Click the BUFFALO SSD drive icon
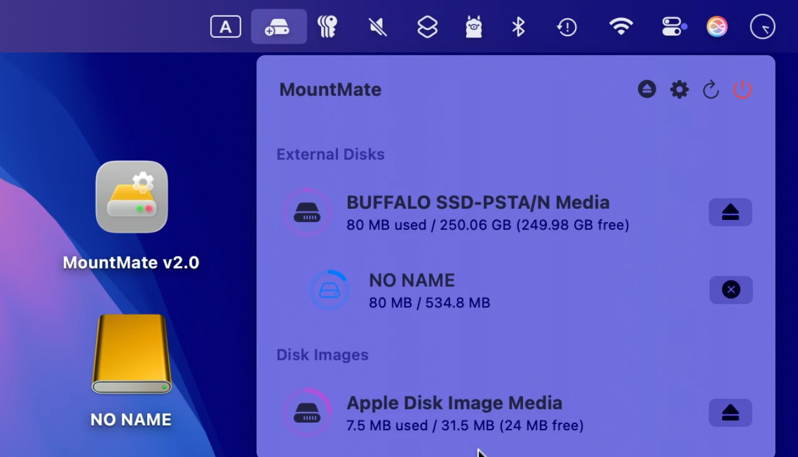 pyautogui.click(x=307, y=213)
